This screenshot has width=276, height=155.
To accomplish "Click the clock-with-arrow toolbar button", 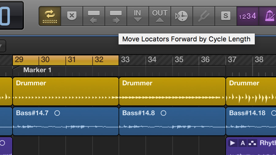I will pyautogui.click(x=182, y=16).
